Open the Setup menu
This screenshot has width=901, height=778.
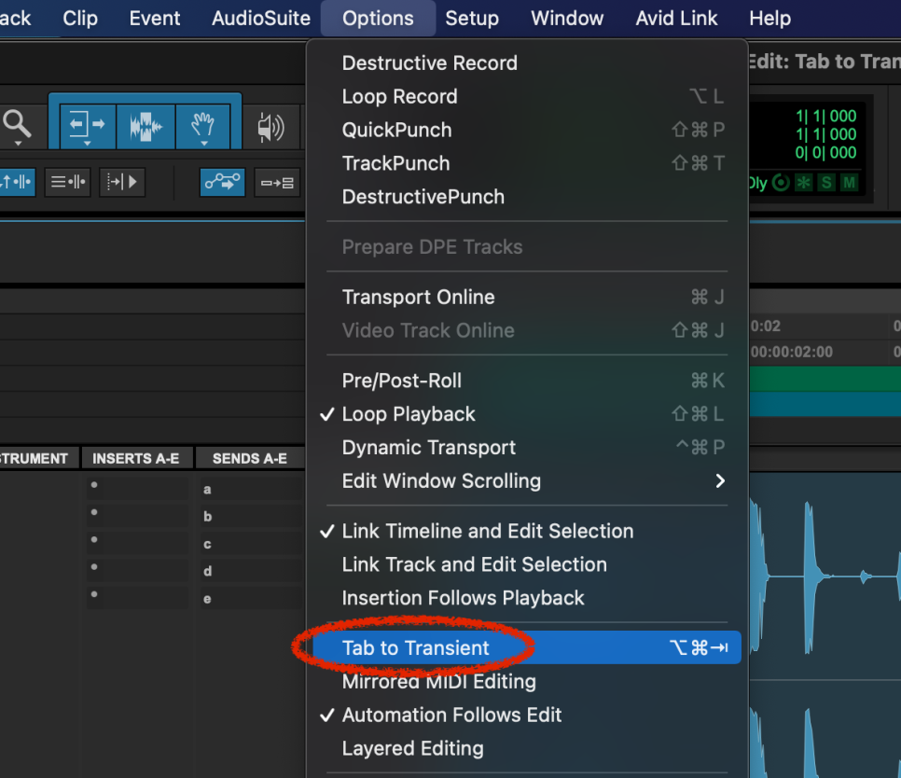click(x=472, y=18)
